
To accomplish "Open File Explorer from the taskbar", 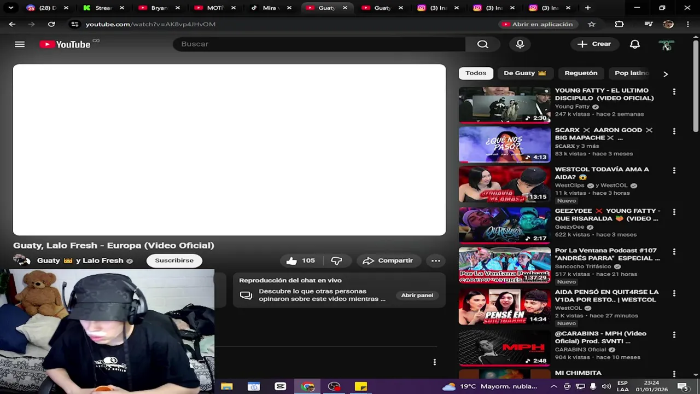I will point(227,386).
